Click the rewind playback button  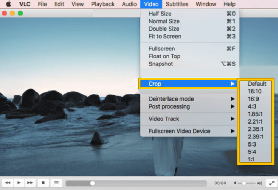point(7,182)
